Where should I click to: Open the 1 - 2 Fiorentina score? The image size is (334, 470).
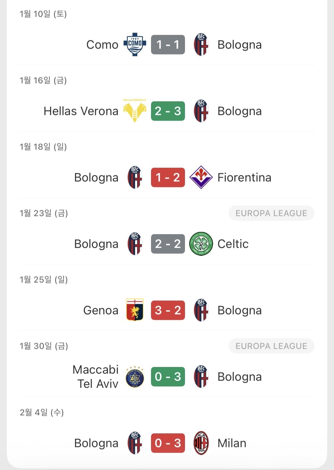168,177
